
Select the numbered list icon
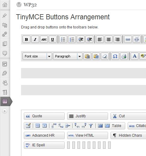click(x=72, y=39)
